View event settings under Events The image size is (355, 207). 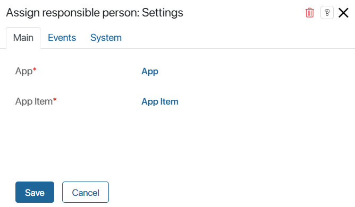click(62, 38)
